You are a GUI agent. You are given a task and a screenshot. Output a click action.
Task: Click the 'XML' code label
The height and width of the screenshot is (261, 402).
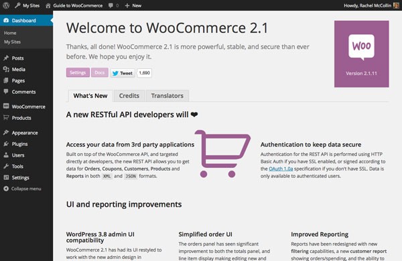pos(107,176)
